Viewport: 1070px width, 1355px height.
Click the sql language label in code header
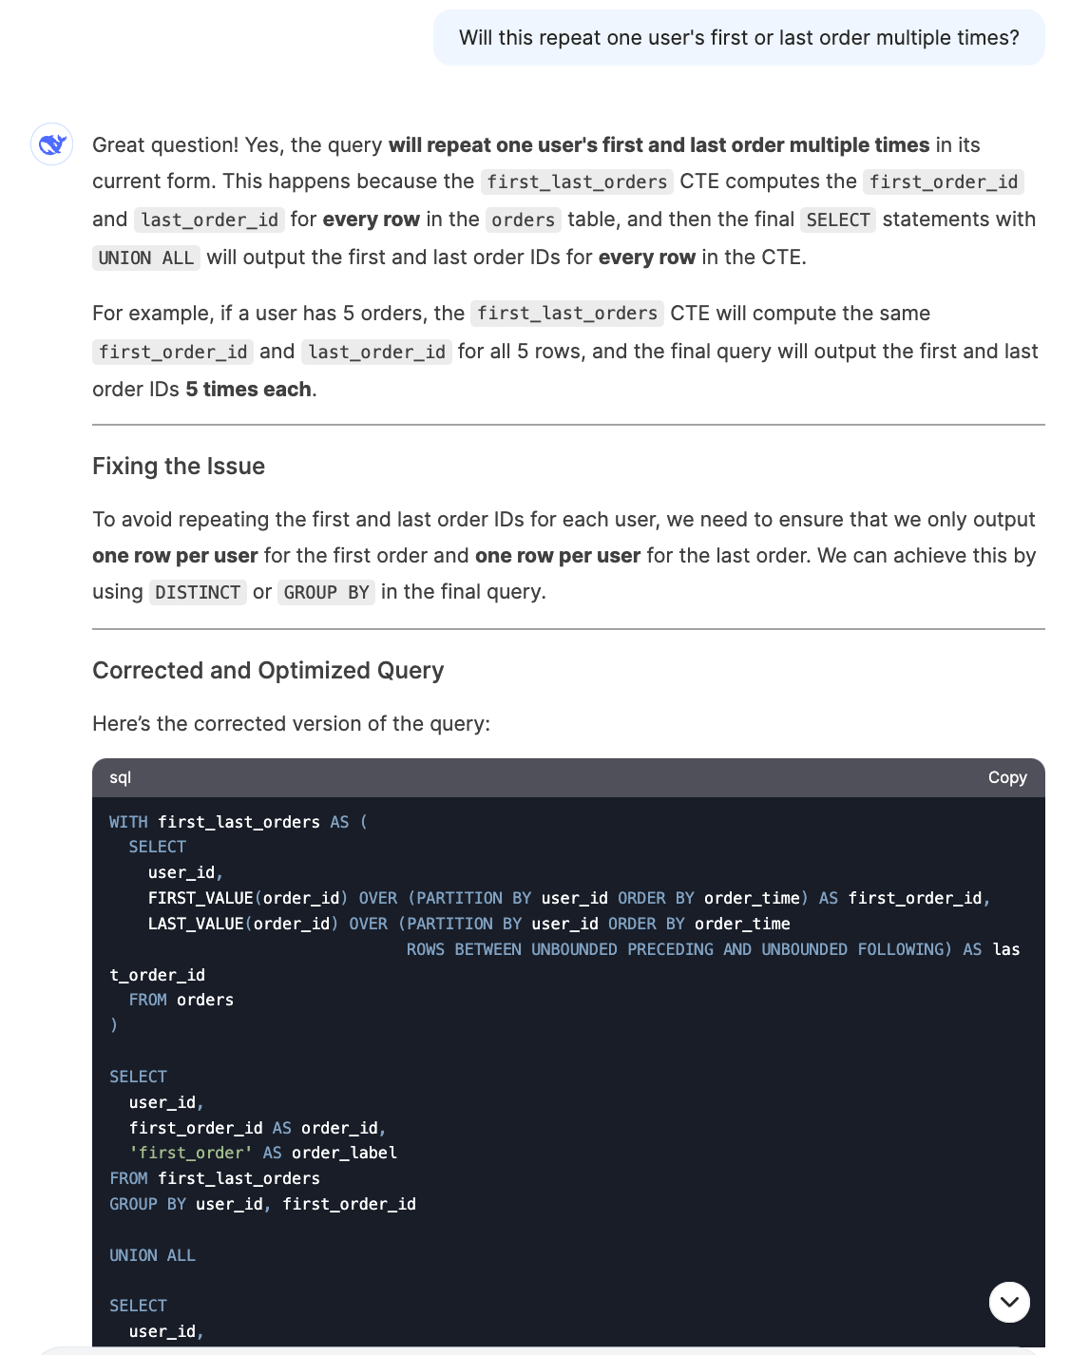121,777
